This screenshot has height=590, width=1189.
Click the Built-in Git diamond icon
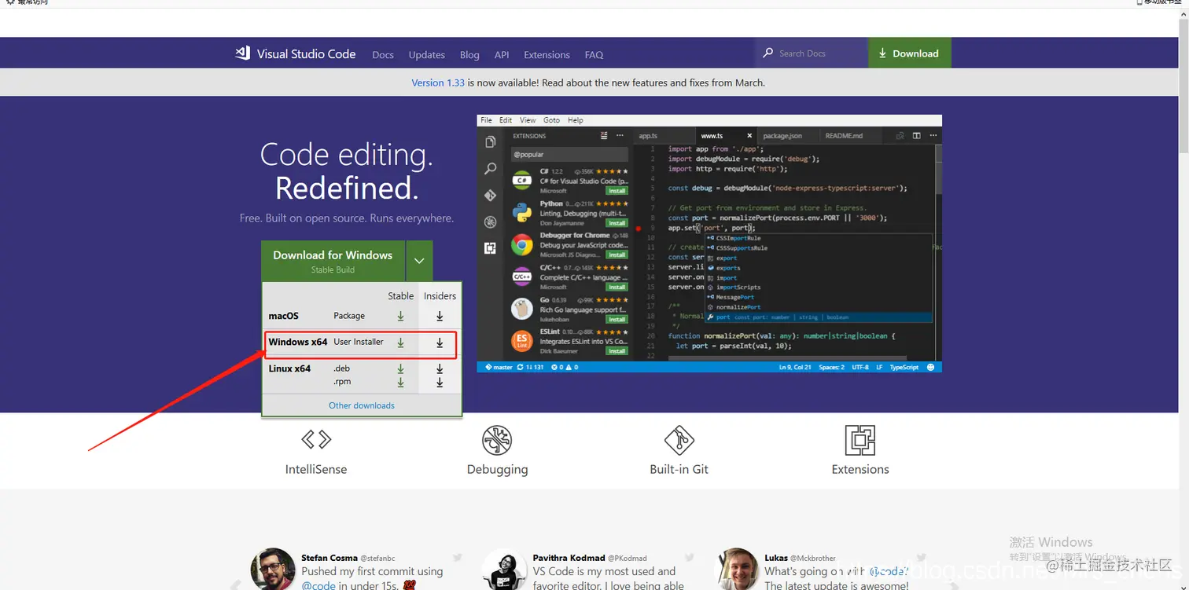tap(679, 441)
